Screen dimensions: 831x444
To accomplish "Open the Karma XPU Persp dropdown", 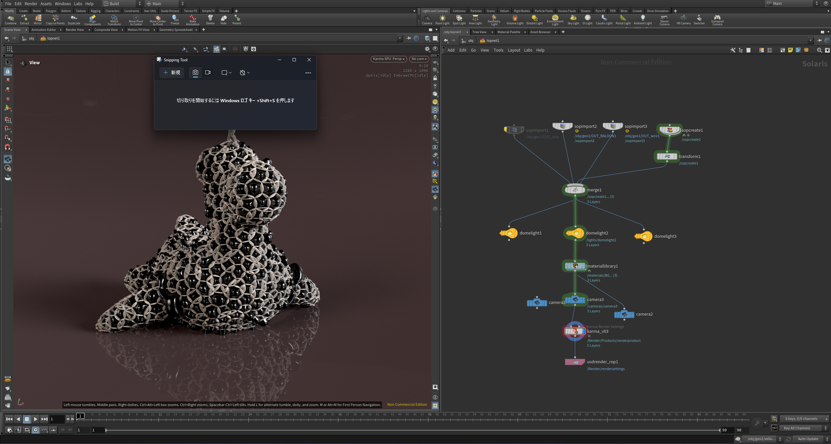I will point(389,59).
